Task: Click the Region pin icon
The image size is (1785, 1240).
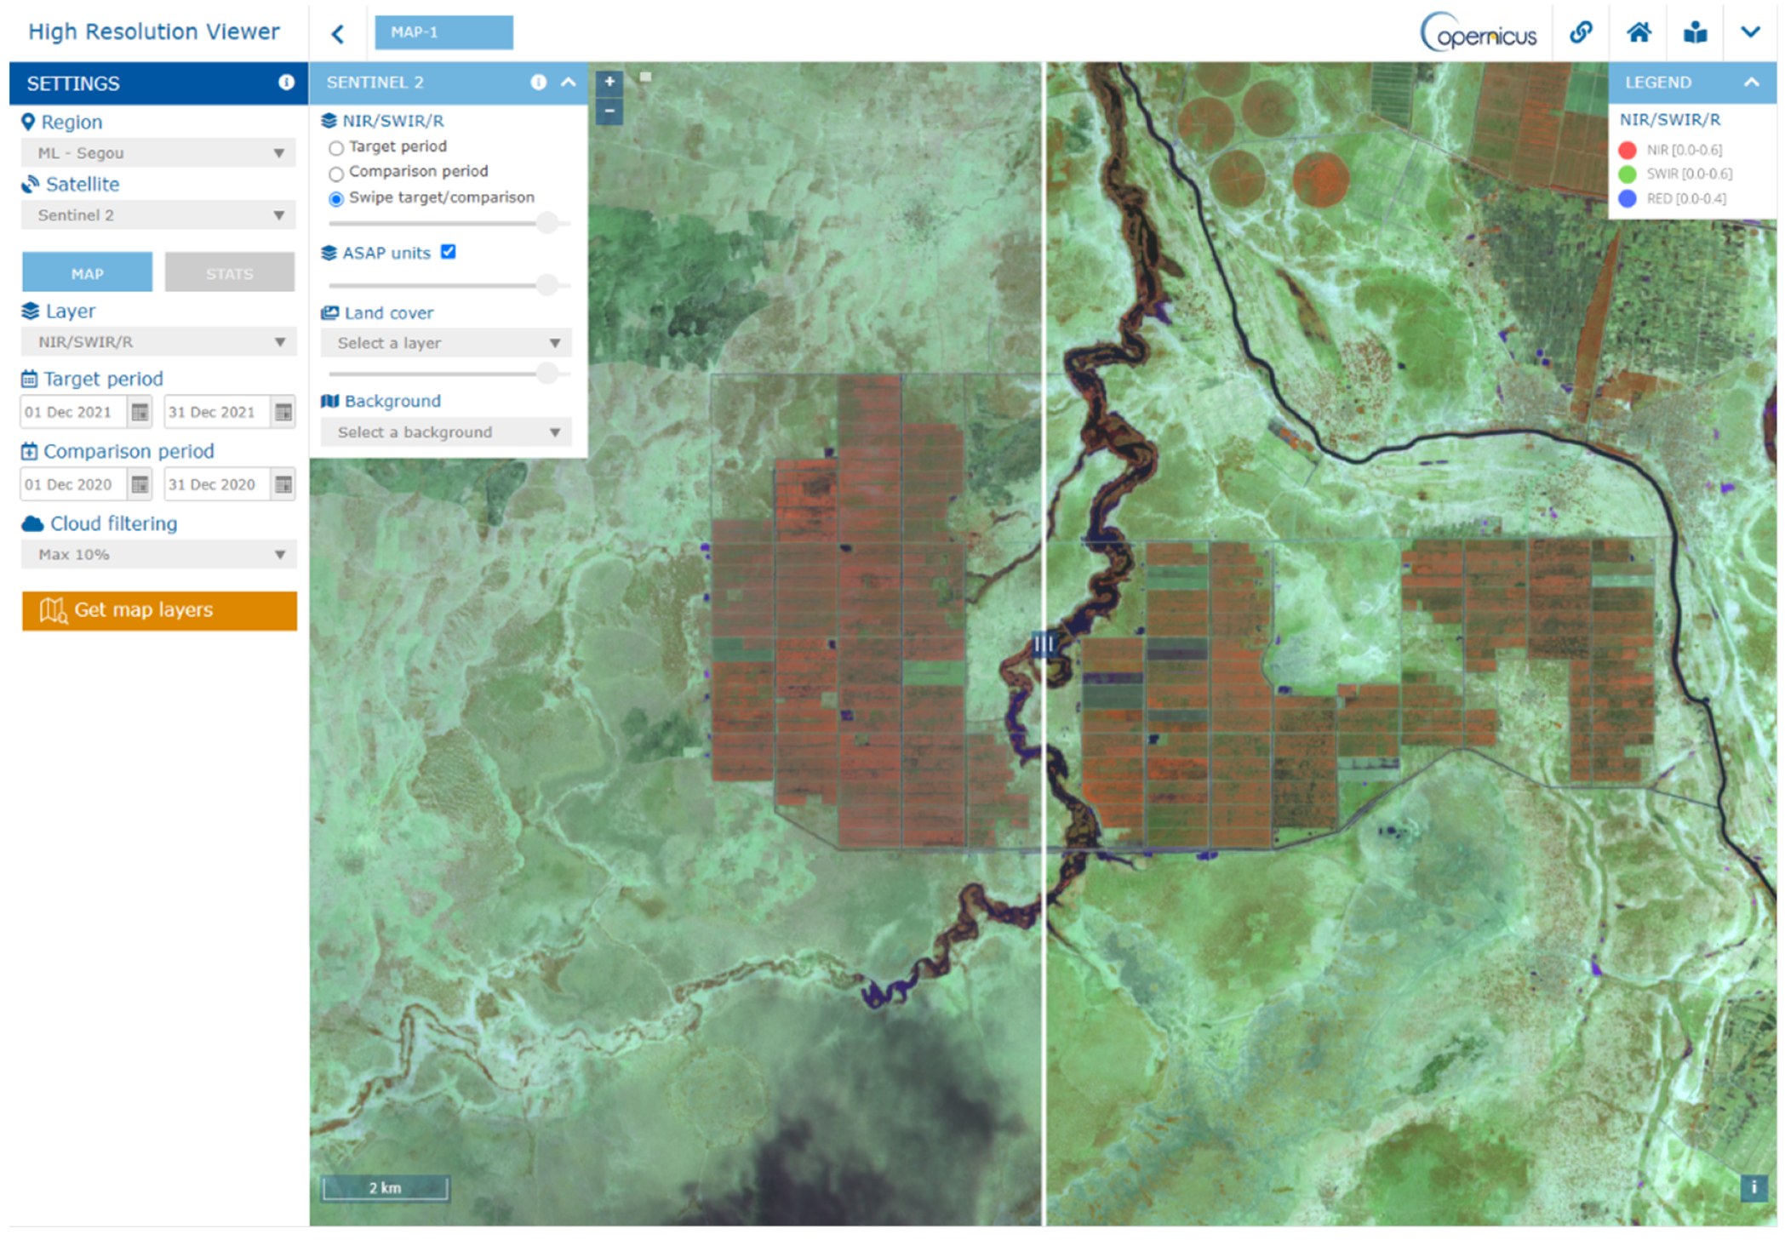Action: (x=28, y=122)
